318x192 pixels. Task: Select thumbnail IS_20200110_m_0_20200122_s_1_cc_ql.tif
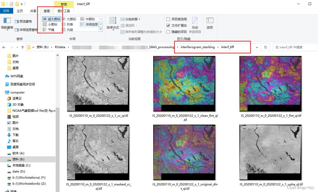click(x=98, y=84)
